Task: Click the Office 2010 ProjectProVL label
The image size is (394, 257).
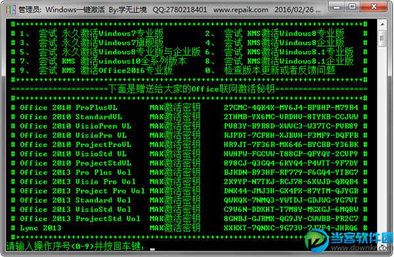Action: tap(76, 145)
